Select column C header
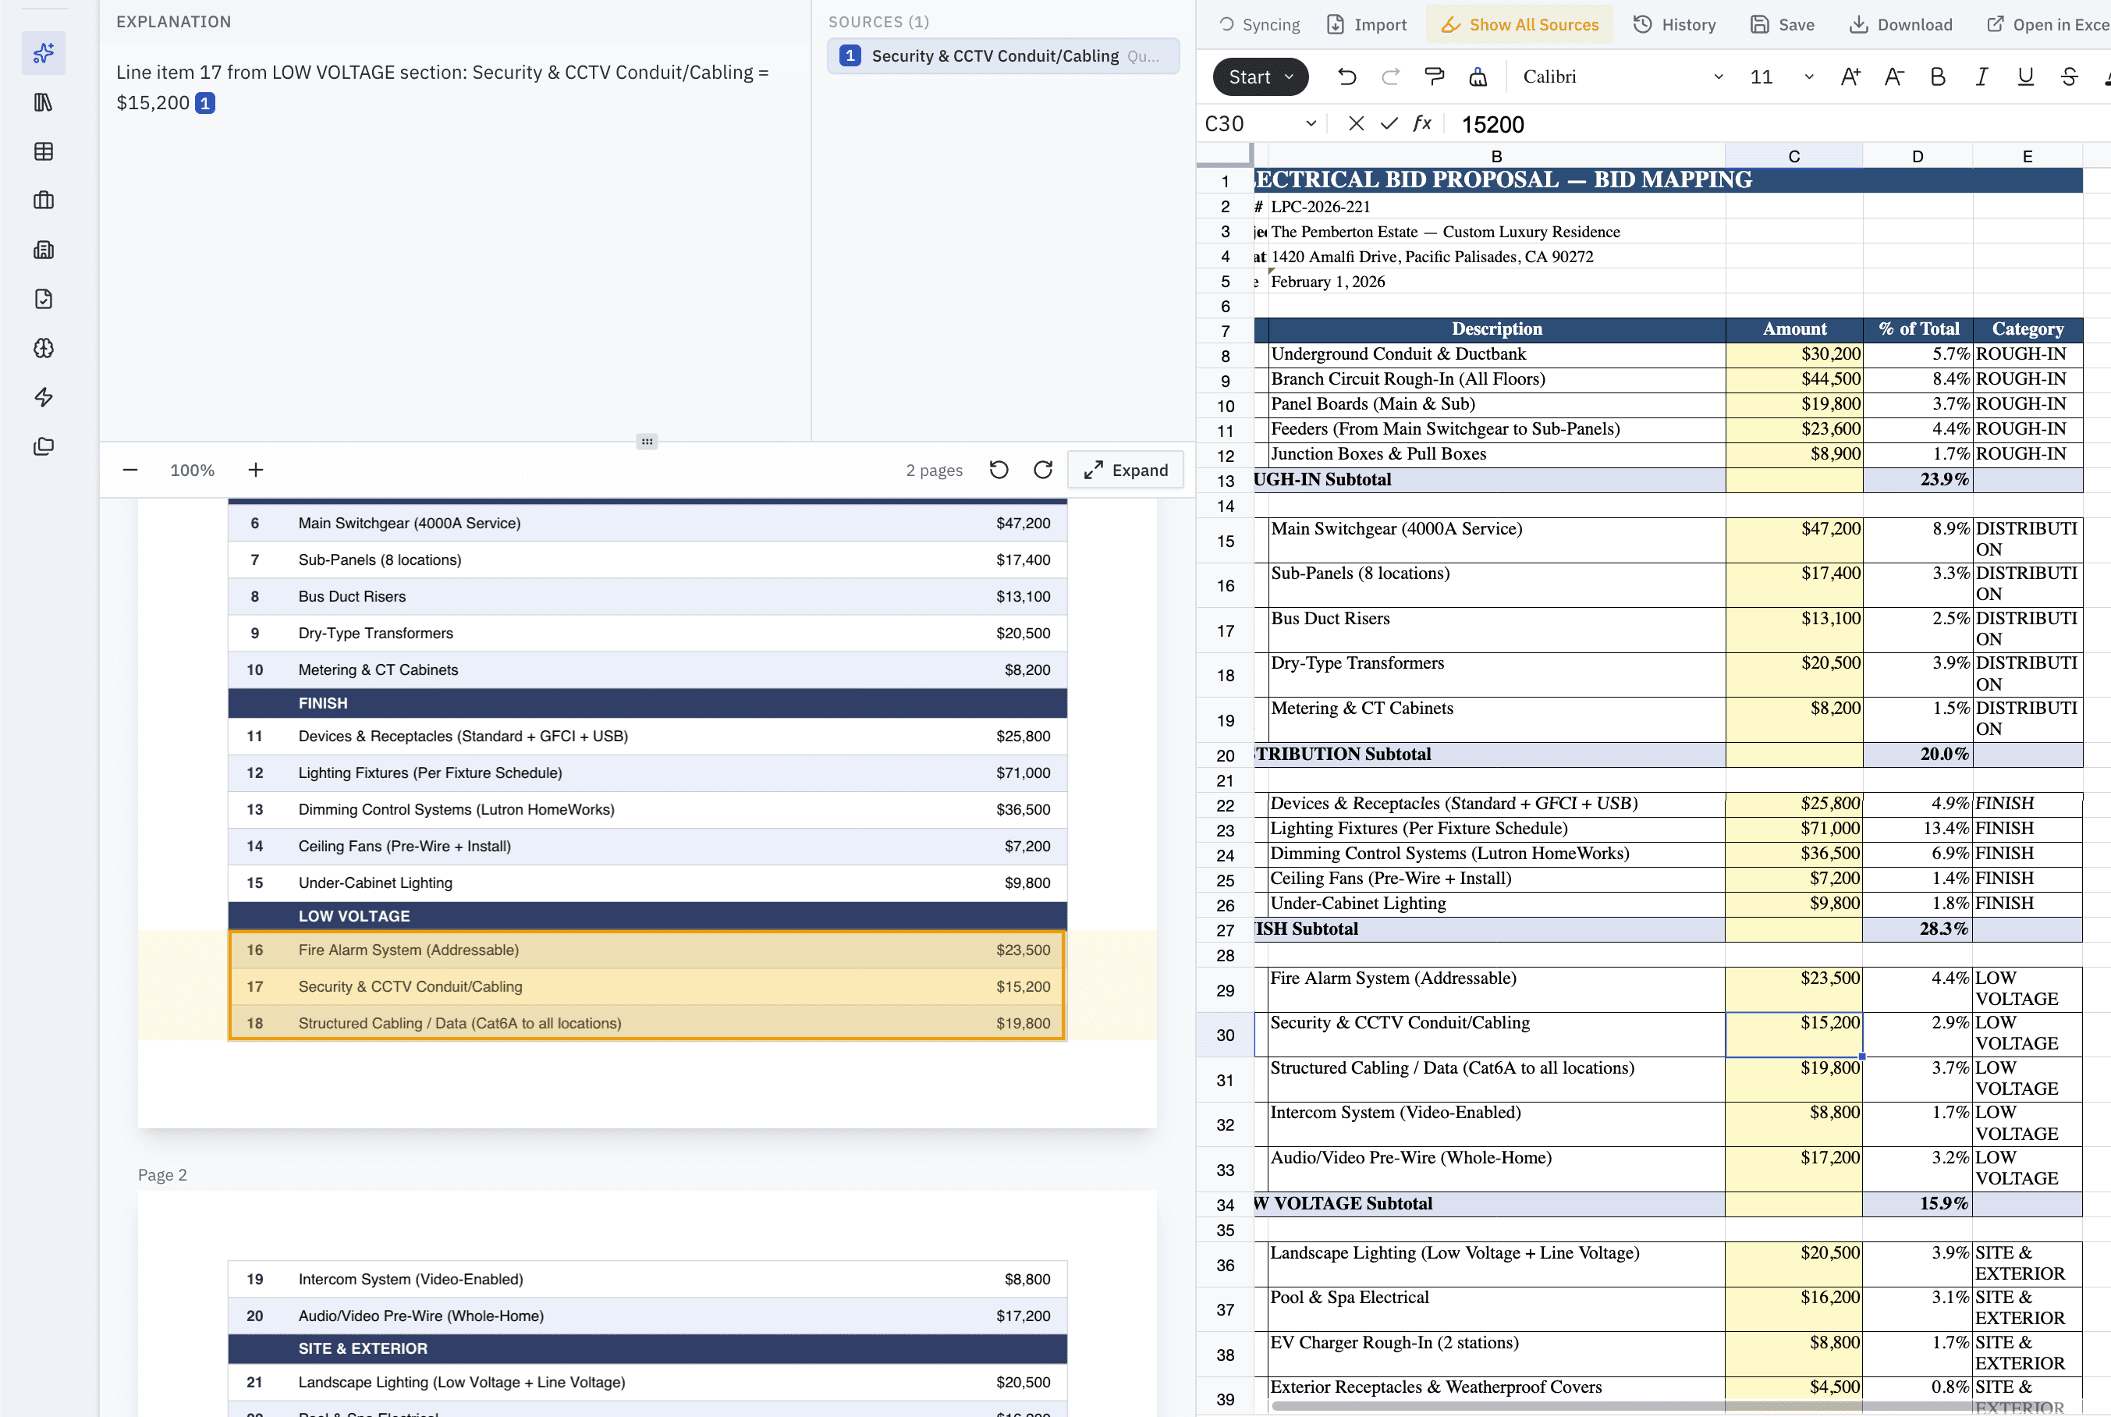 pyautogui.click(x=1793, y=156)
